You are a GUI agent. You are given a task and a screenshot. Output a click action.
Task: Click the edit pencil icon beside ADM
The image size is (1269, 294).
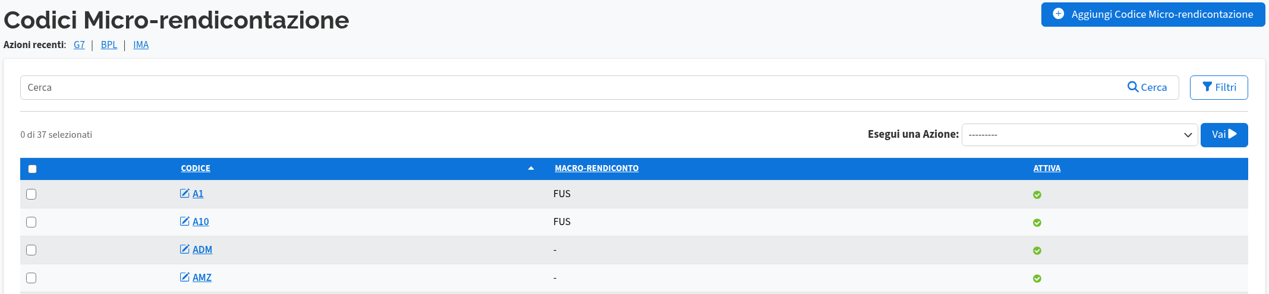(x=185, y=249)
